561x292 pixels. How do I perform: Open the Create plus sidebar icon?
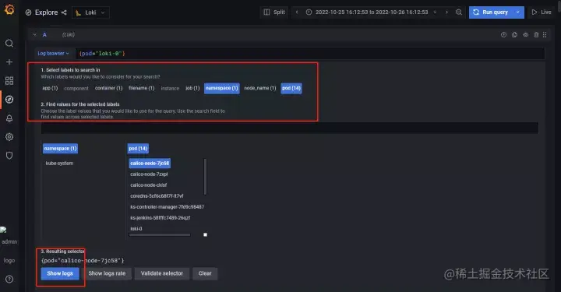coord(9,62)
